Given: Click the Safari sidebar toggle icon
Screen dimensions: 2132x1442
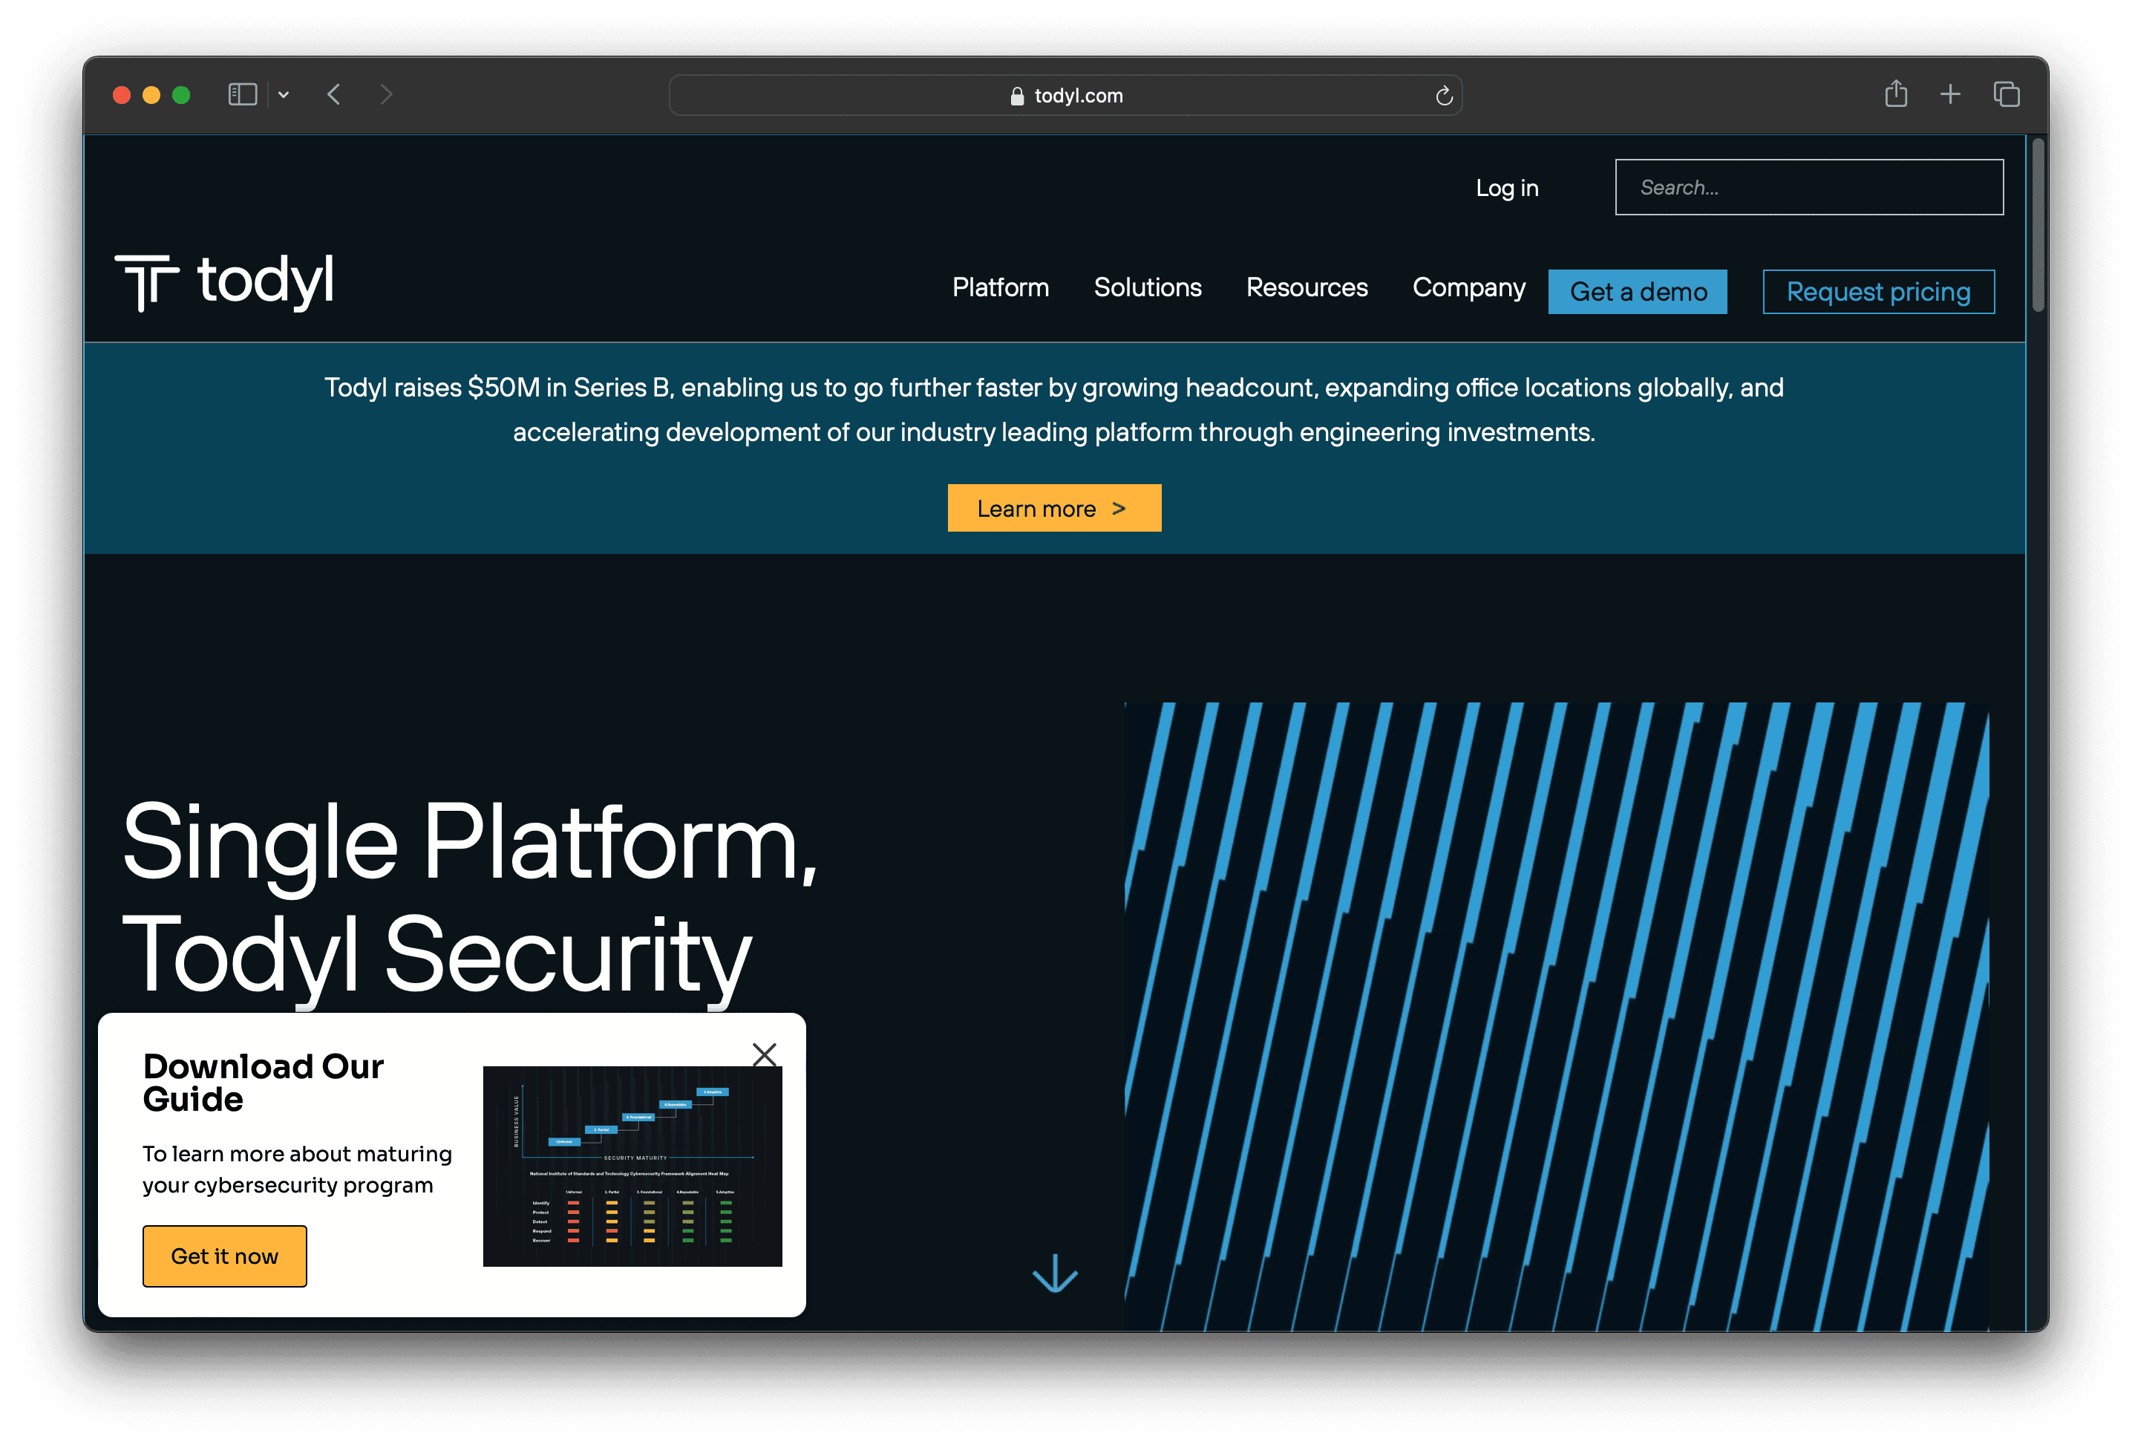Looking at the screenshot, I should tap(242, 94).
